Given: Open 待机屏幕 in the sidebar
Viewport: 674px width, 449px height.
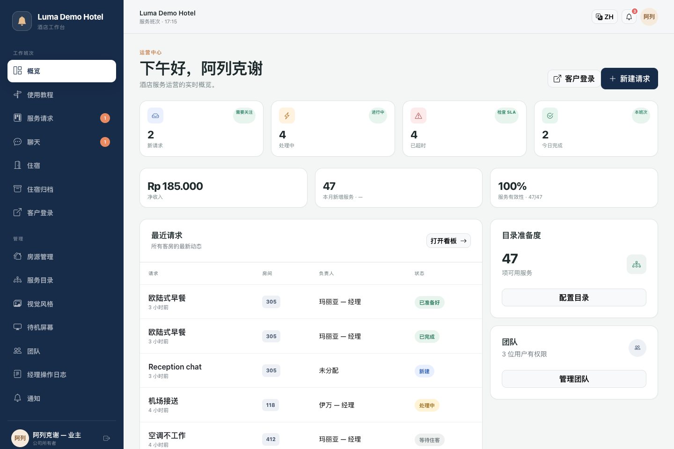Looking at the screenshot, I should 62,327.
